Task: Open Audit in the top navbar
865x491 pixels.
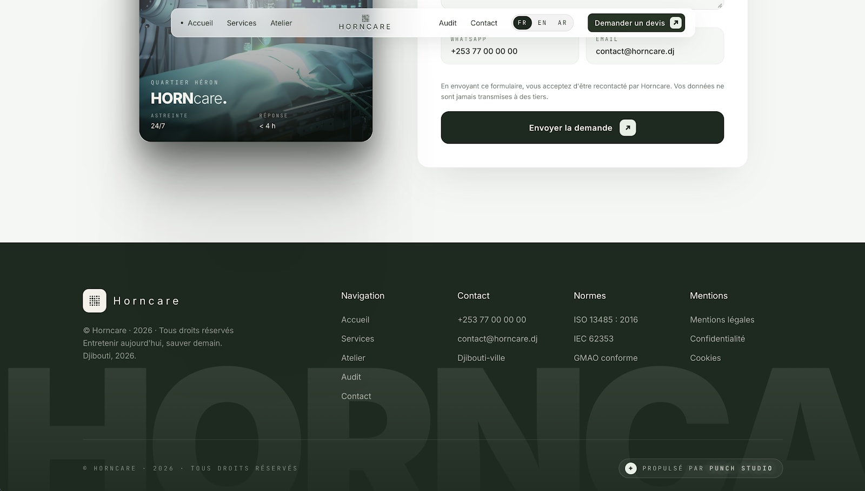Action: pyautogui.click(x=448, y=23)
